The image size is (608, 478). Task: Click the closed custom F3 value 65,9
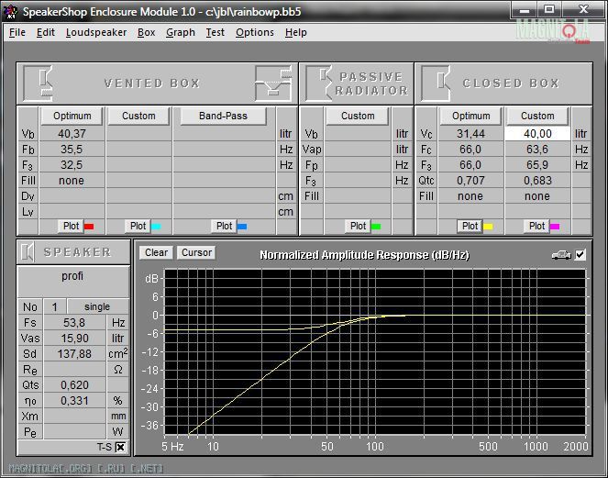coord(537,165)
